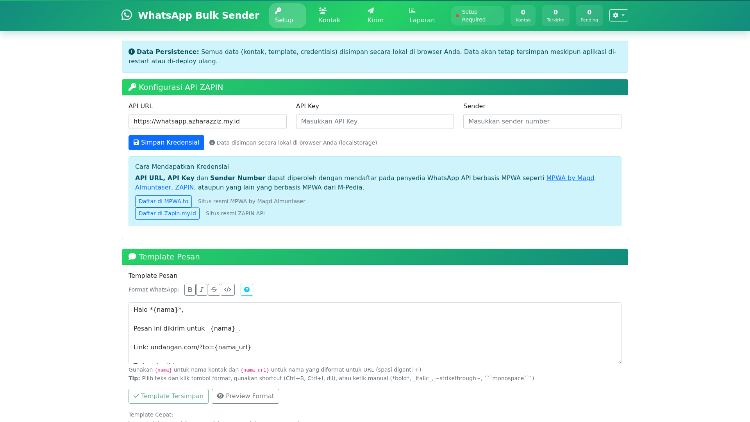Screen dimensions: 750x422
Task: Click the chat bubble icon in Template Pesan header
Action: (x=132, y=257)
